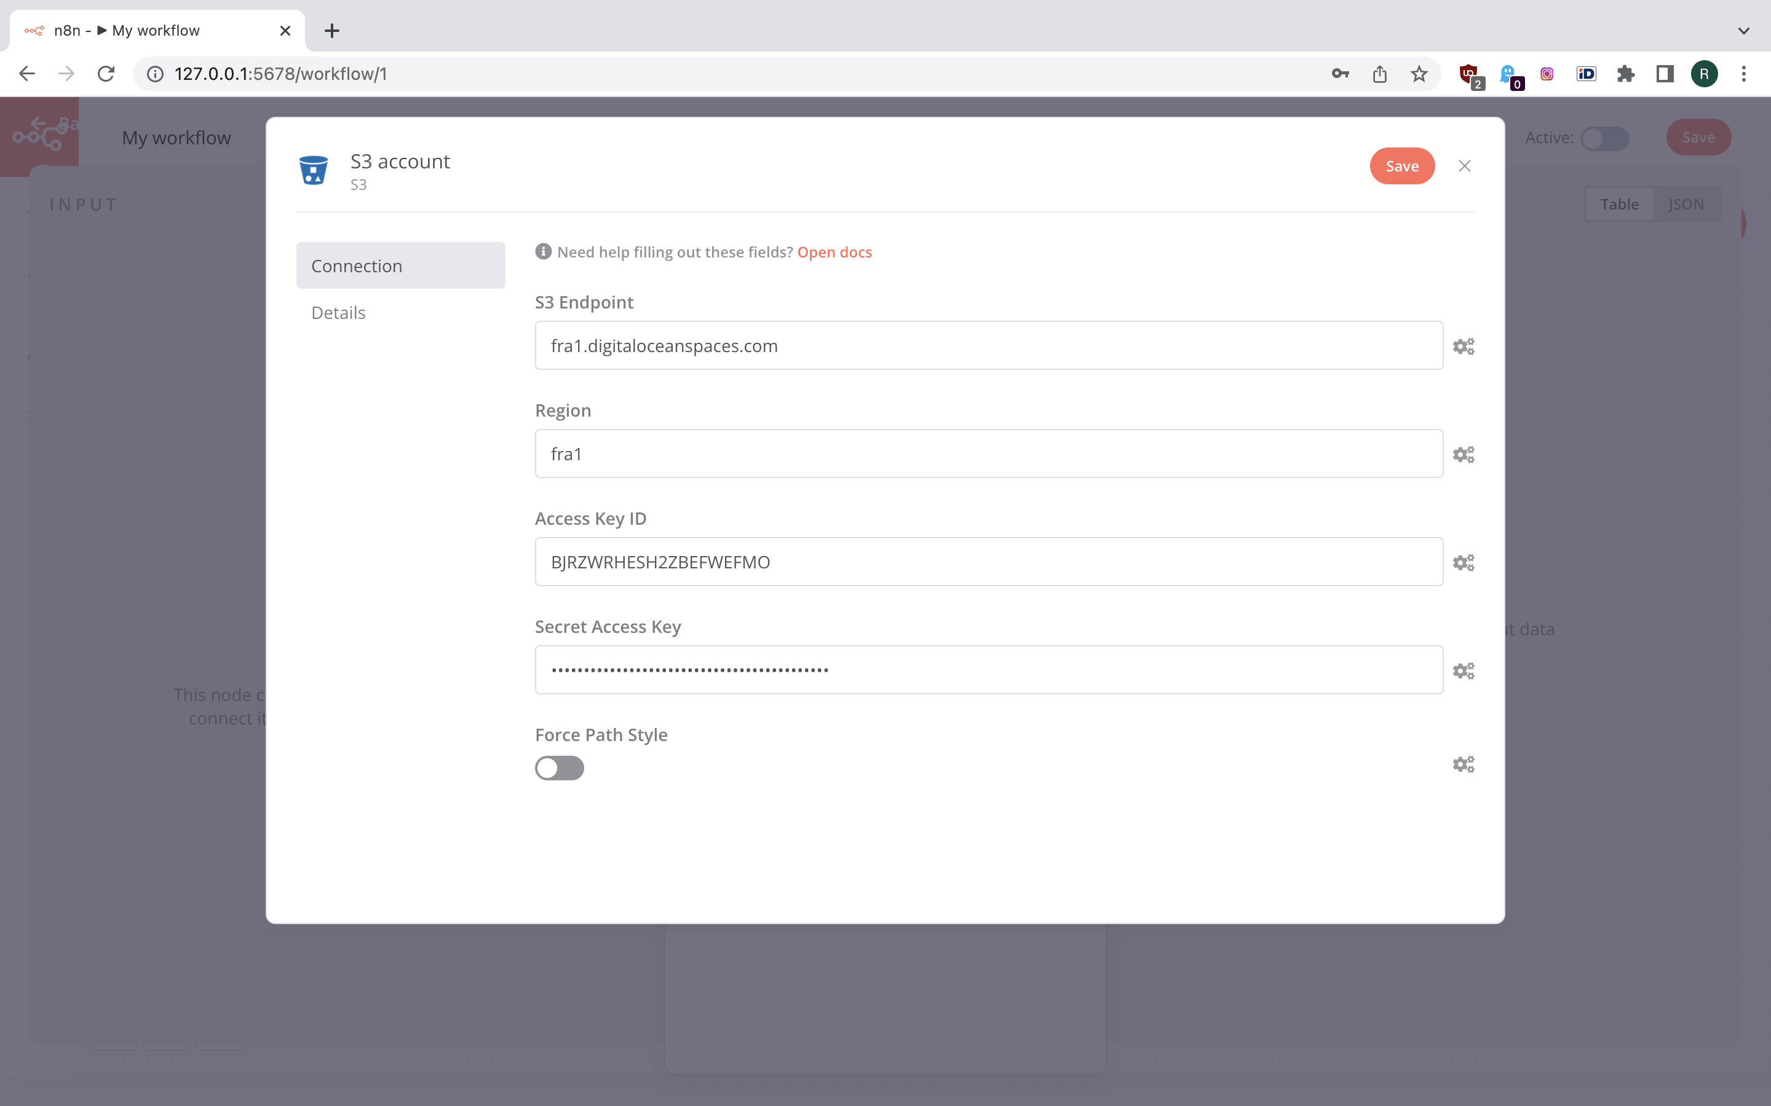Open docs link for credential help

coord(834,252)
